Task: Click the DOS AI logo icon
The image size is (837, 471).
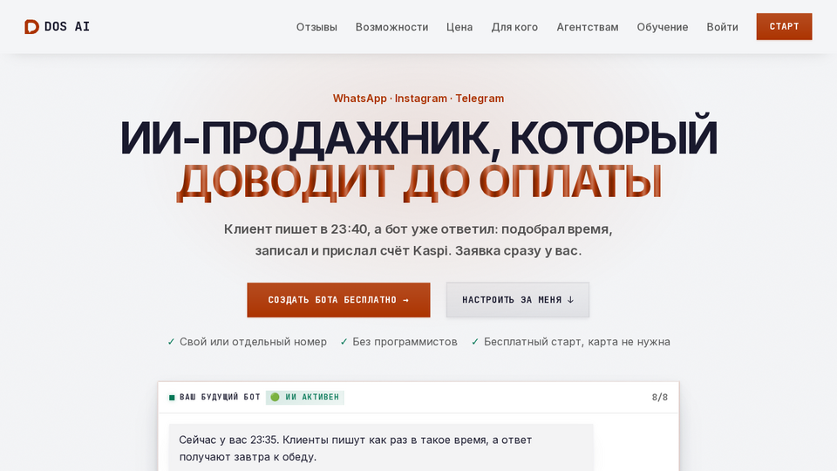Action: [31, 27]
